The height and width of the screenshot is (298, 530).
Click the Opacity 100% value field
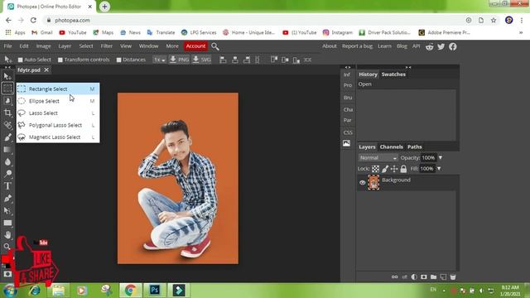(429, 158)
